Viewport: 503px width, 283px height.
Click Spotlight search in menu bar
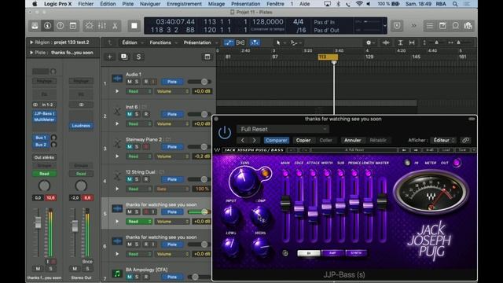pos(455,4)
